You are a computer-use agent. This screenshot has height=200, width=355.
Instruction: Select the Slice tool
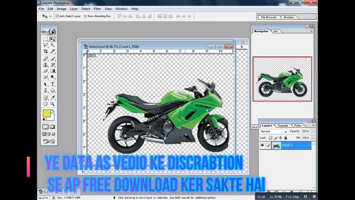click(53, 51)
